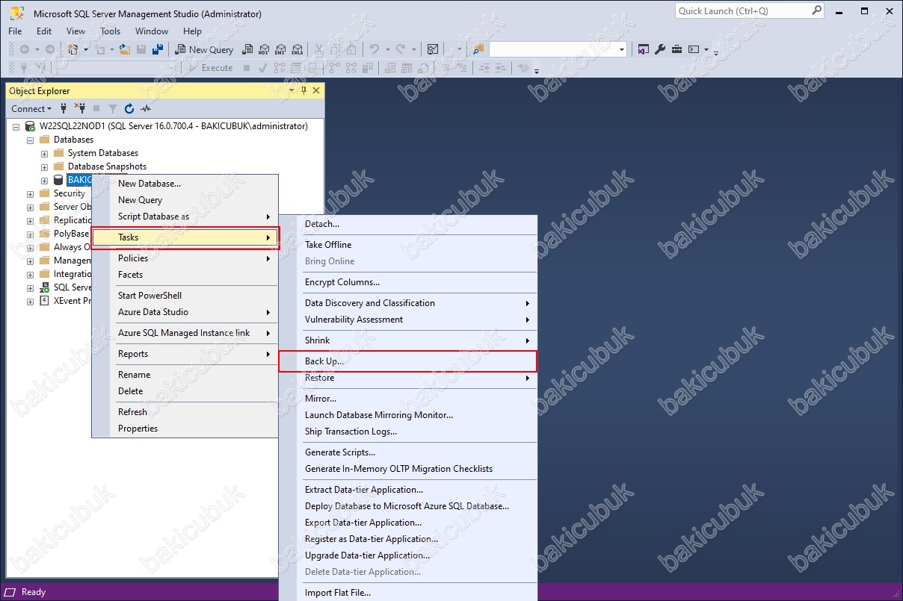This screenshot has width=903, height=601.
Task: Click the New Project toolbar icon
Action: tap(73, 49)
